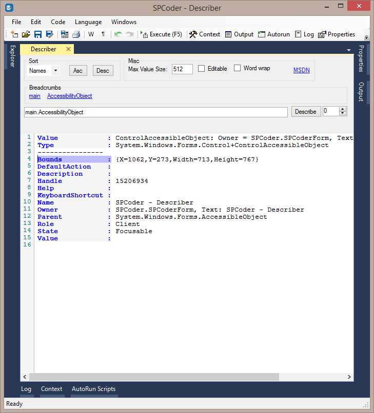Select the Describer document tab
The image size is (374, 413).
(x=43, y=49)
